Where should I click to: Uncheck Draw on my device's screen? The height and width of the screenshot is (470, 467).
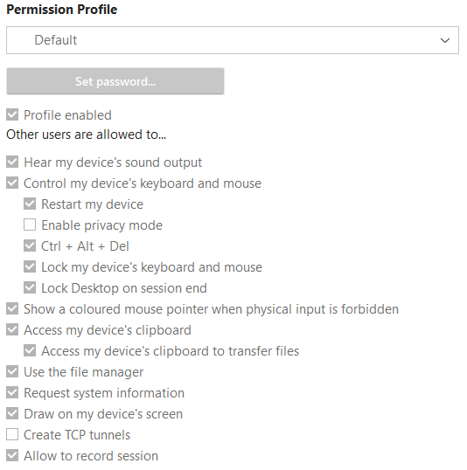(12, 413)
